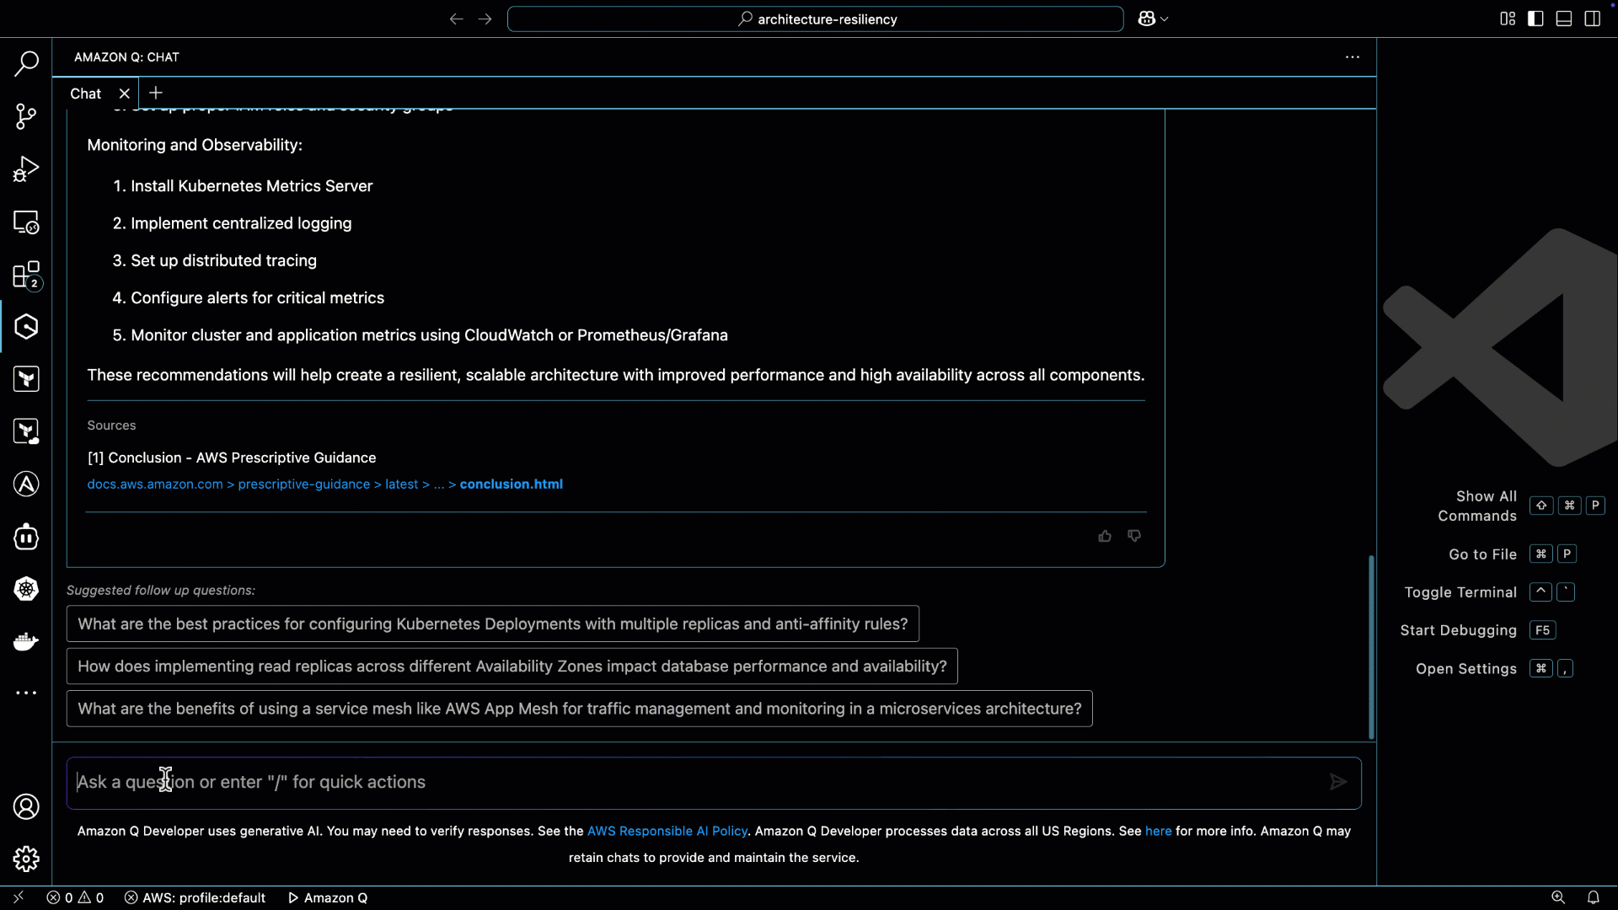The image size is (1618, 910).
Task: Open the Run and Debug view
Action: pyautogui.click(x=26, y=169)
